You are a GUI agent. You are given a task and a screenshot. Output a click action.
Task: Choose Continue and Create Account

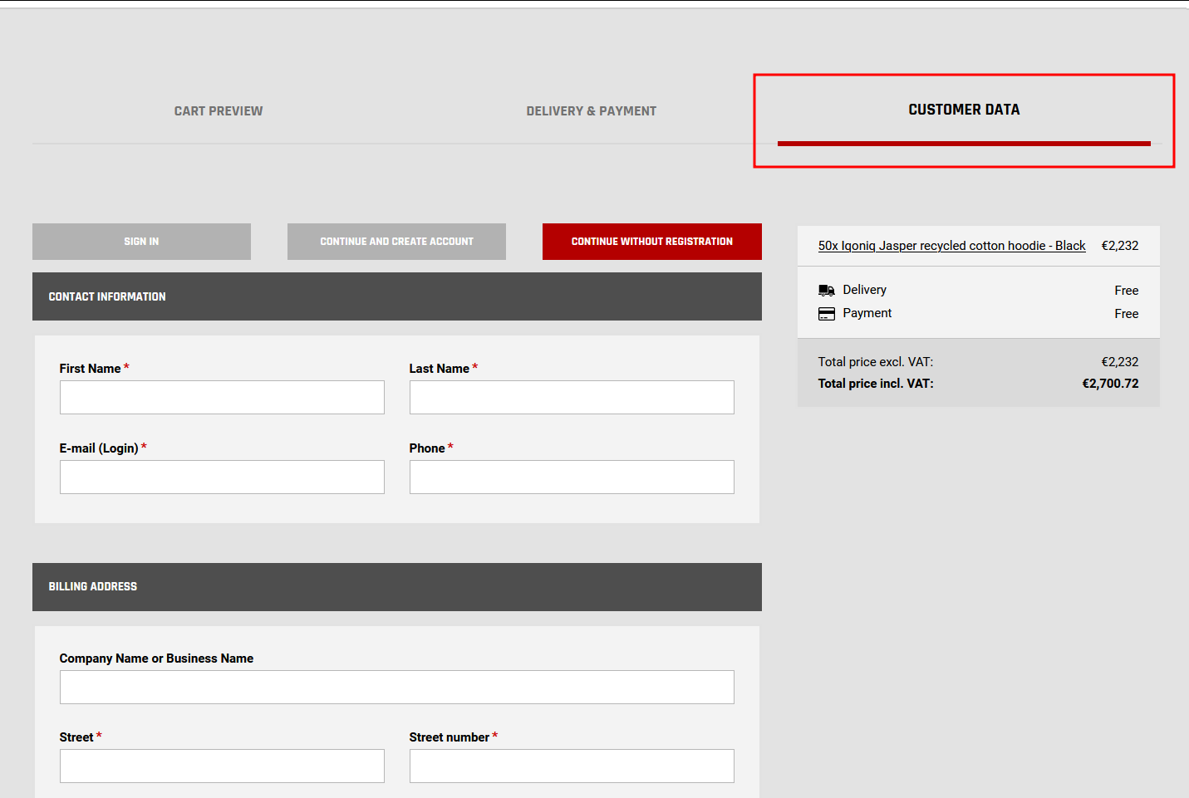click(396, 242)
